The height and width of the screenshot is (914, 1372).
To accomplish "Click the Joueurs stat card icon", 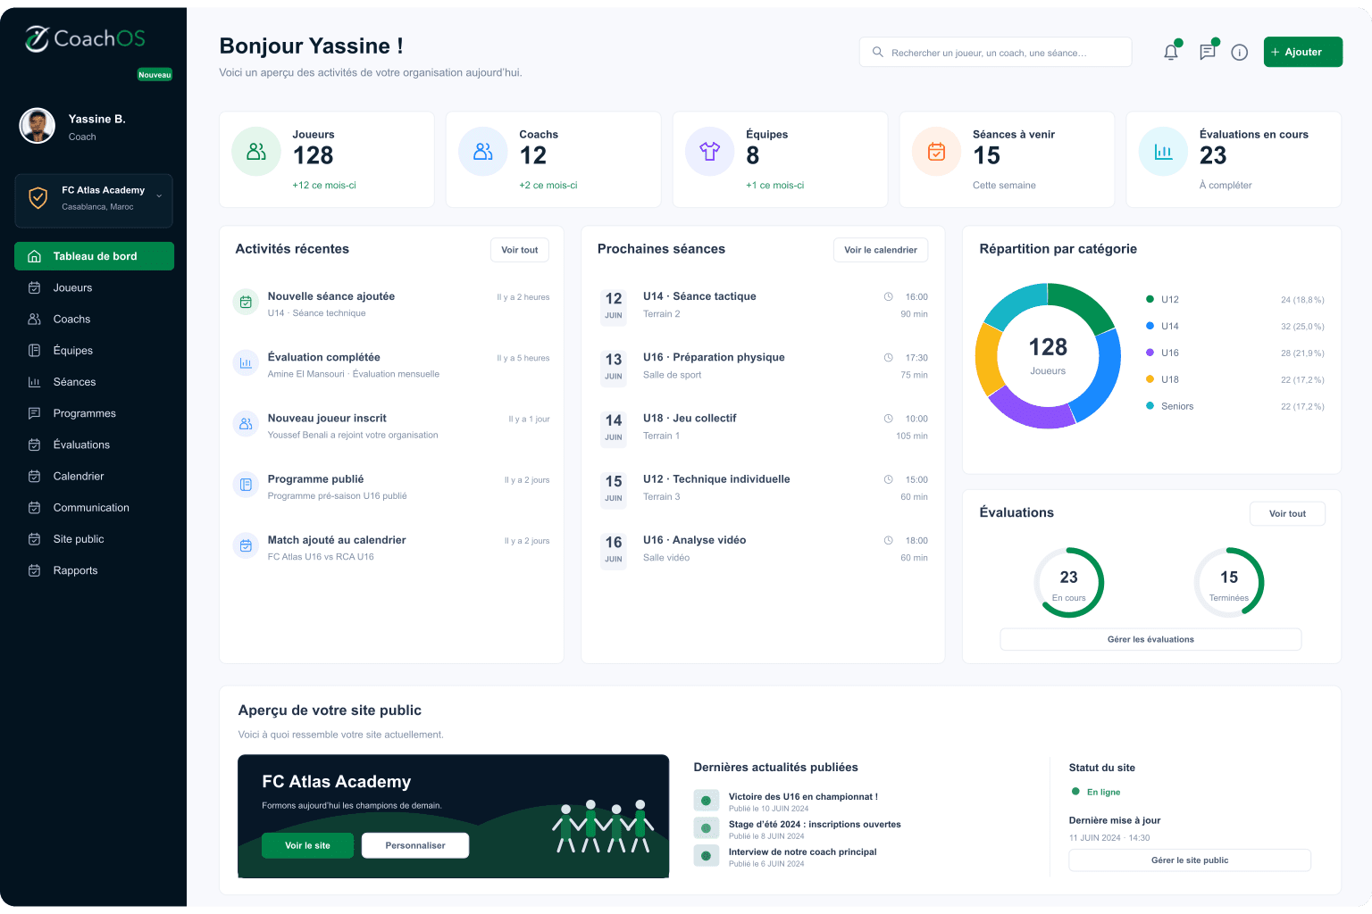I will (256, 152).
